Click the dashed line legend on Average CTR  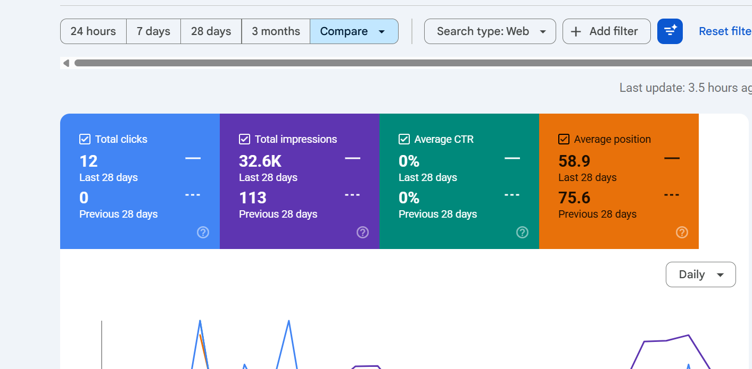pos(512,195)
